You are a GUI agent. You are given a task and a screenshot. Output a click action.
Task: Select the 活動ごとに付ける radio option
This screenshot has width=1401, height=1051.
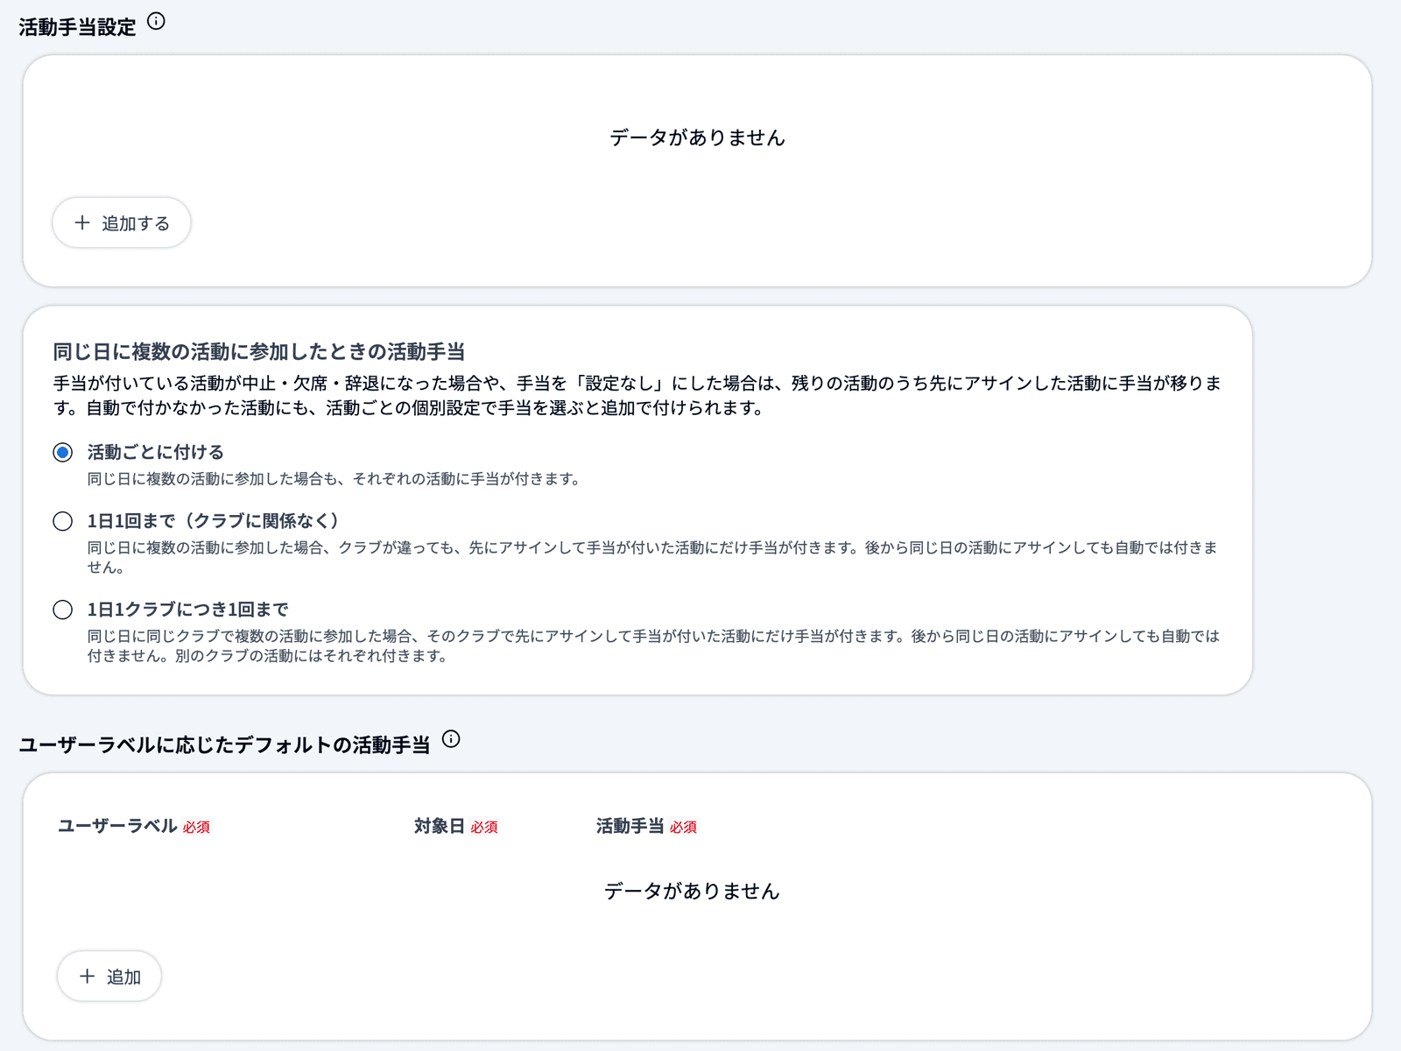(x=63, y=453)
